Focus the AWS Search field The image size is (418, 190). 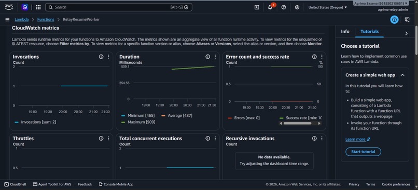[118, 7]
